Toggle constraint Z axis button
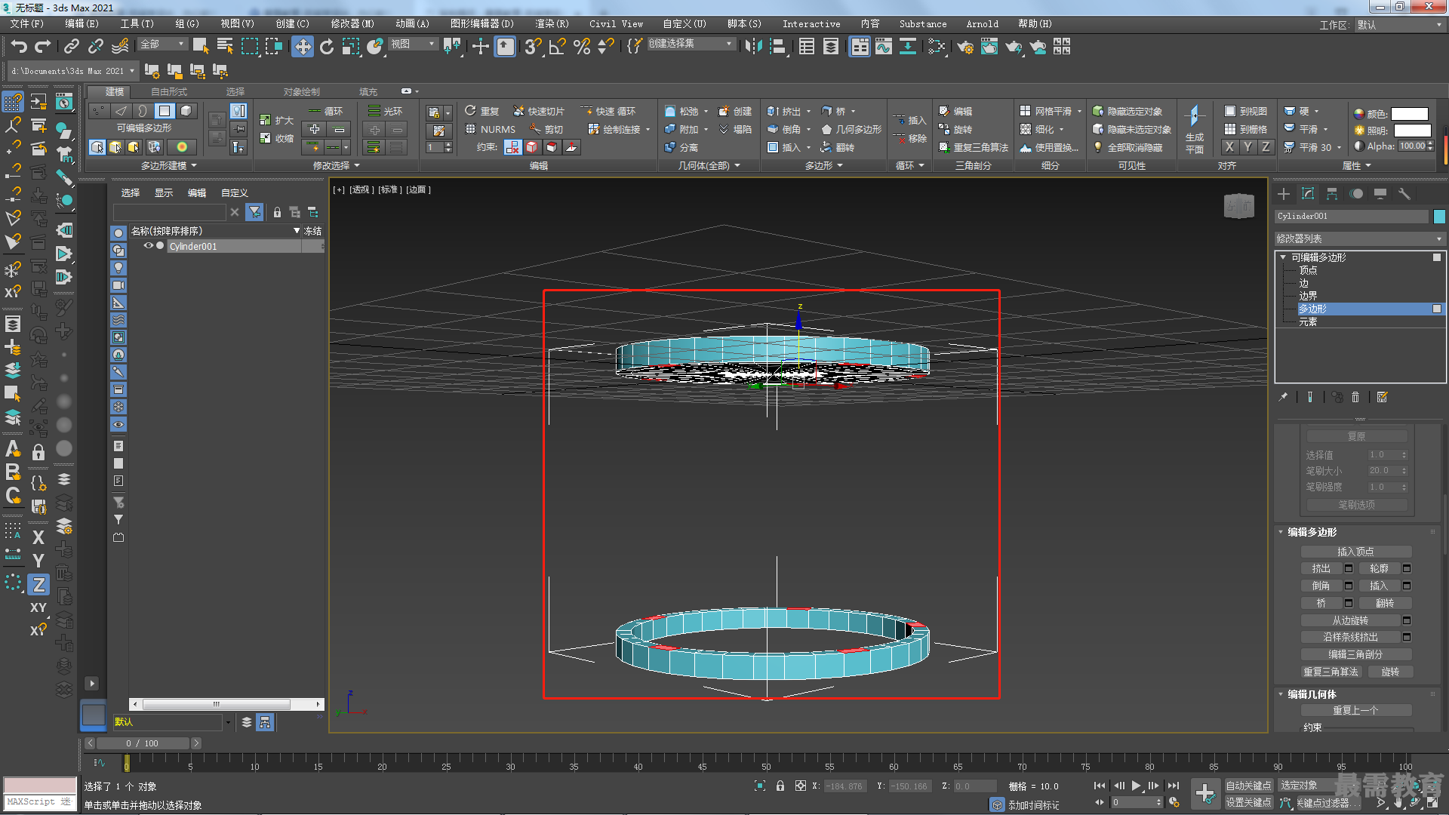This screenshot has width=1449, height=815. point(38,584)
